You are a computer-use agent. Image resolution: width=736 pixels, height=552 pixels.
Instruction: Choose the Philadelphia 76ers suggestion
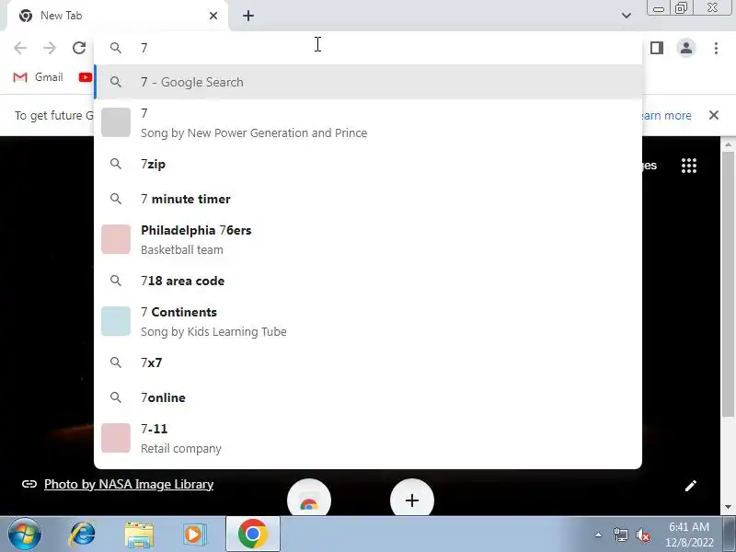[x=367, y=240]
